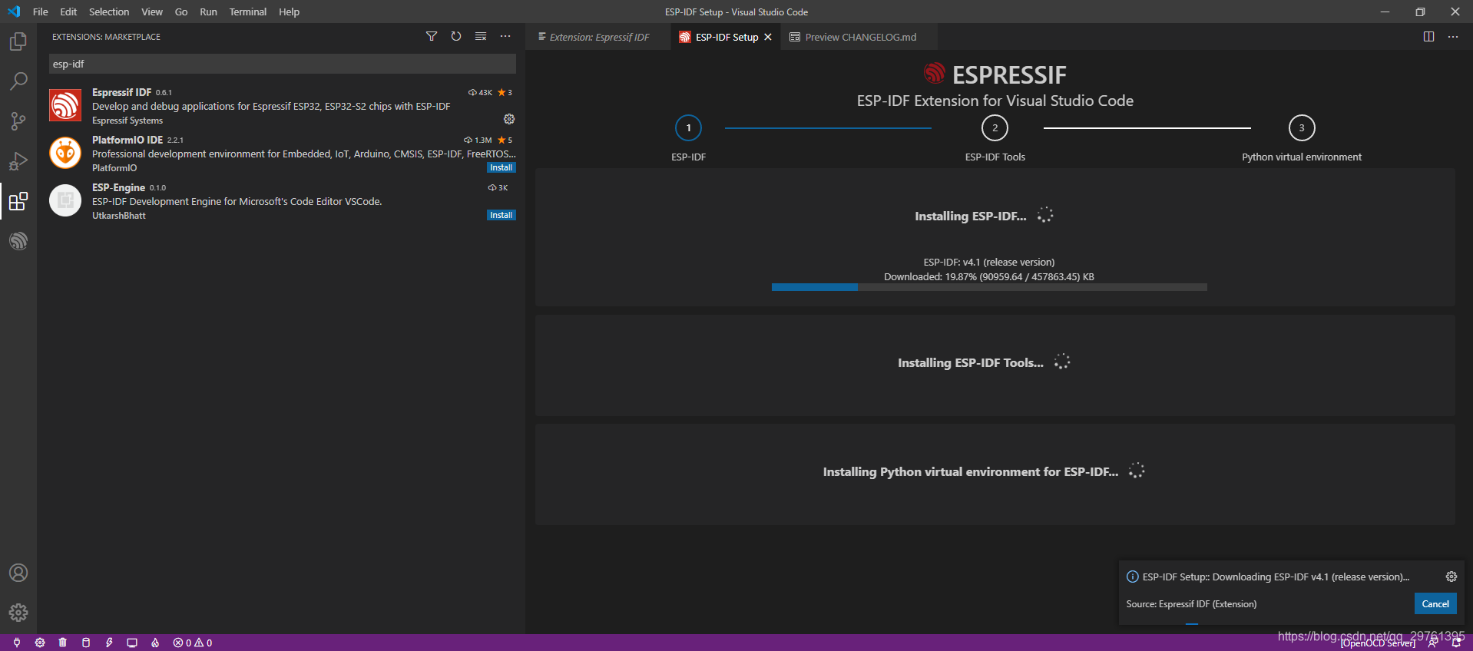
Task: Click the ESP-IDF monitor device icon
Action: tap(132, 643)
